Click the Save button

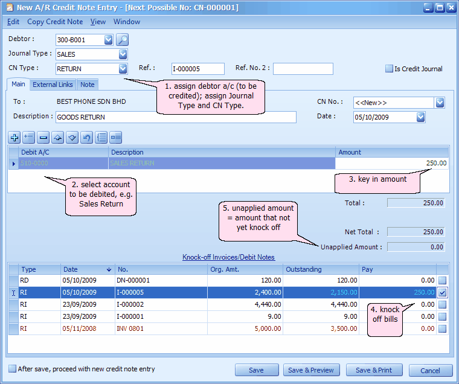point(257,370)
